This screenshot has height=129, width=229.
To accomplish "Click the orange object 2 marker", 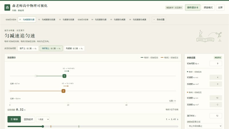I will click(63, 91).
